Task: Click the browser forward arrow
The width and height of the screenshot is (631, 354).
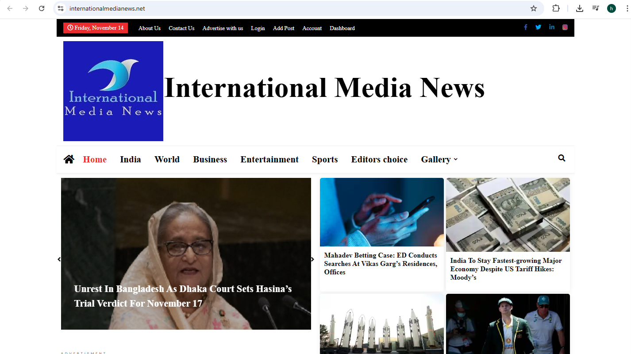Action: coord(26,8)
